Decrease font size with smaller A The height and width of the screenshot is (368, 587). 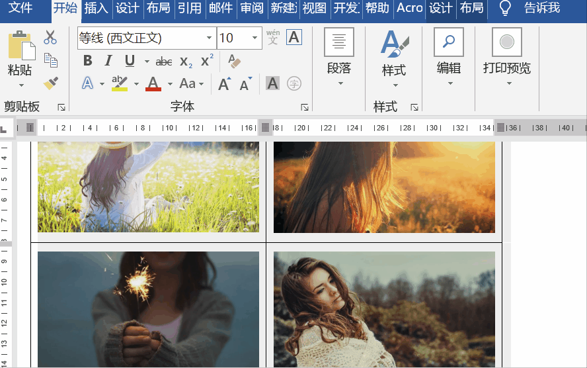click(x=246, y=84)
